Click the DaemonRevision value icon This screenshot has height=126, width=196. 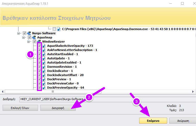click(x=44, y=67)
